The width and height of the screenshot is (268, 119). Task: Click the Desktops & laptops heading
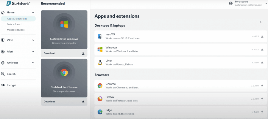110,26
